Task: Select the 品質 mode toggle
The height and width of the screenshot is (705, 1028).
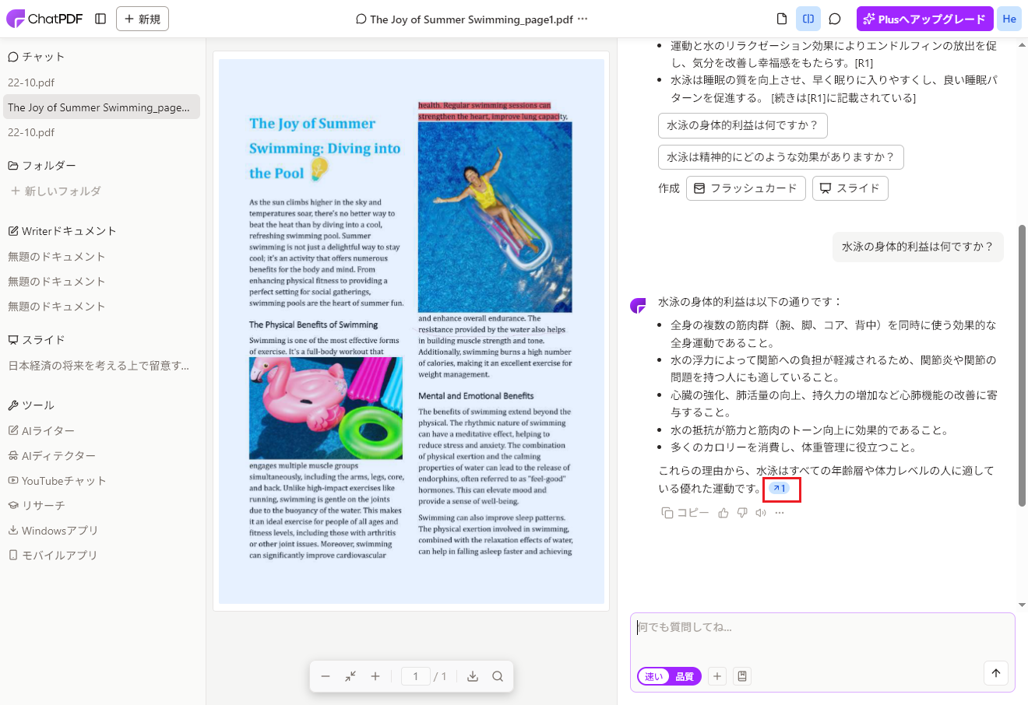Action: coord(685,676)
